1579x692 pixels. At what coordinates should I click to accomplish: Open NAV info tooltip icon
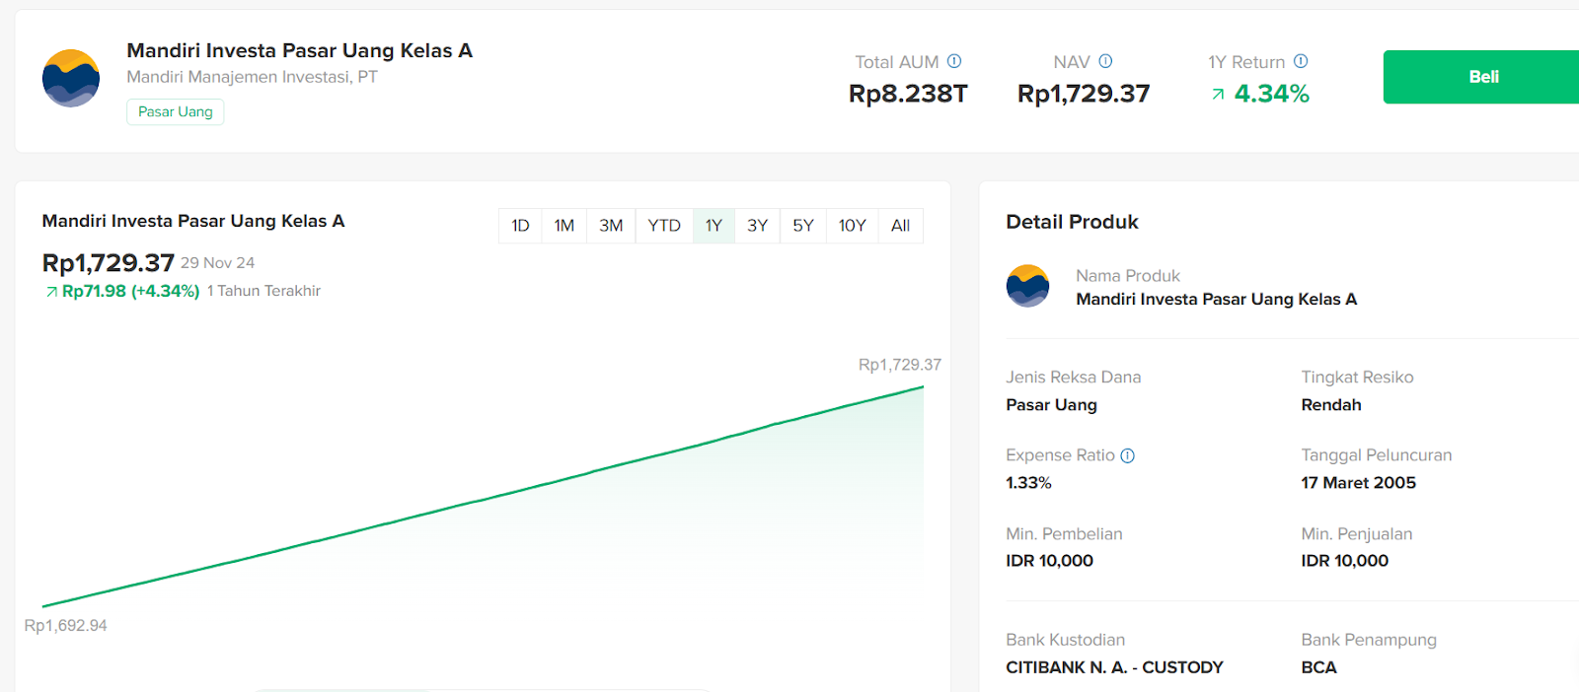point(1105,61)
